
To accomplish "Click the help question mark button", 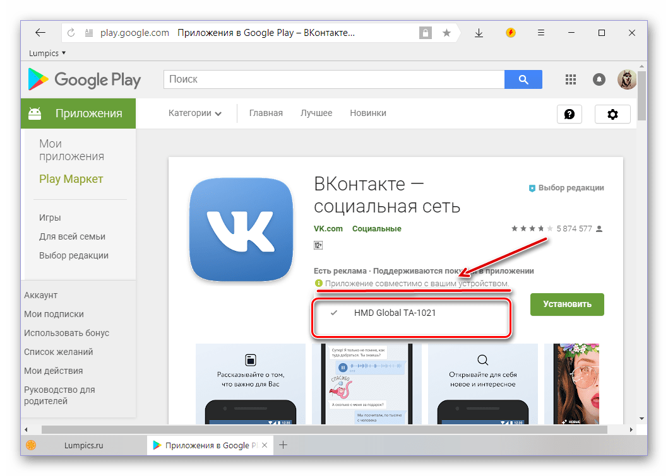I will click(570, 114).
